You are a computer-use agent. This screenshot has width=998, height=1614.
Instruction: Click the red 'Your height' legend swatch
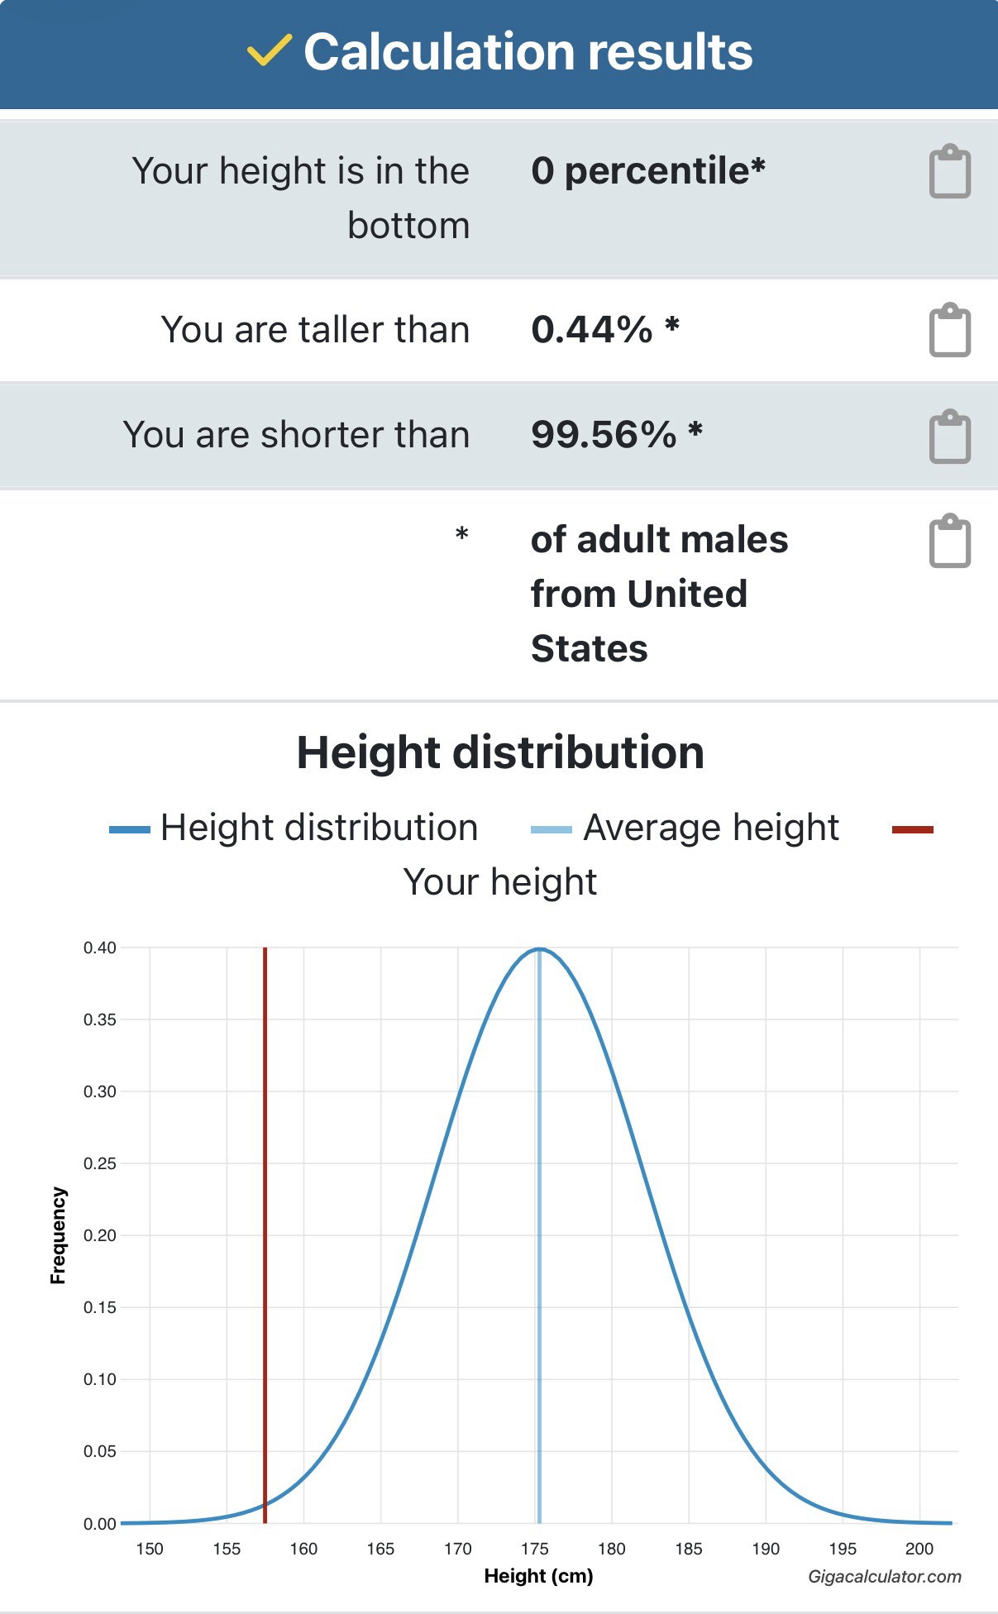click(912, 829)
